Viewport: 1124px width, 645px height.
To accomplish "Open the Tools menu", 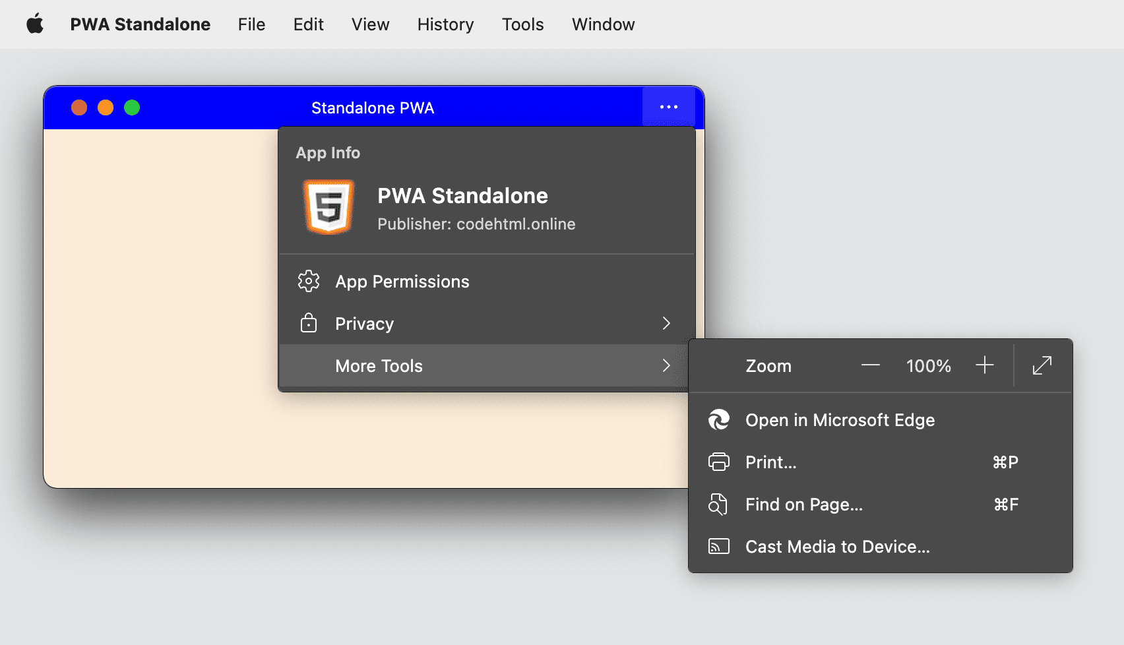I will 522,24.
